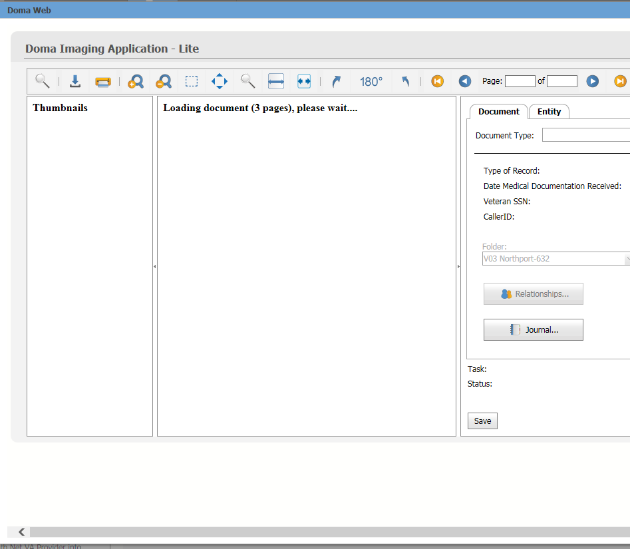This screenshot has width=630, height=549.
Task: Switch to the Document tab
Action: (499, 111)
